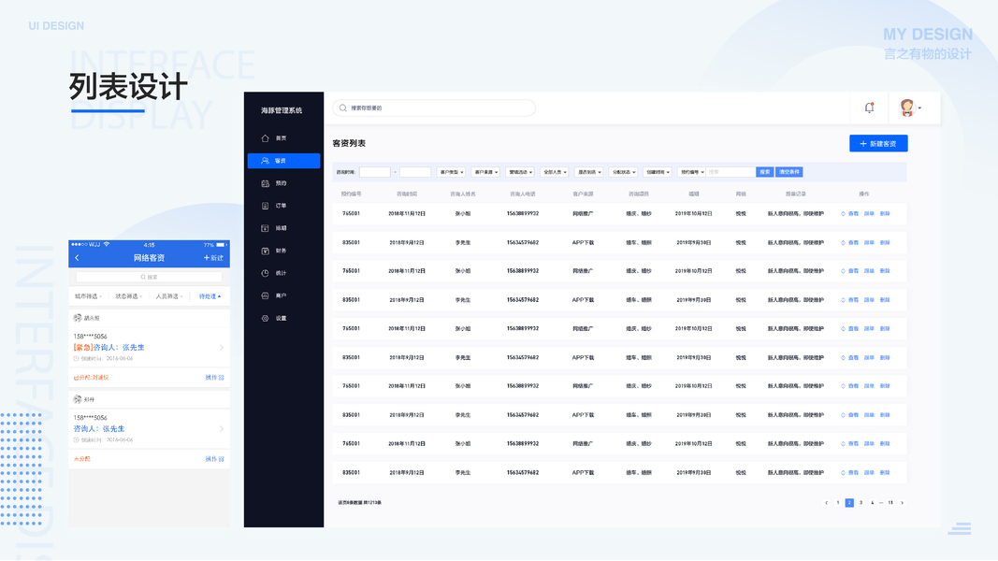Image resolution: width=998 pixels, height=561 pixels.
Task: Click 查看 link in first table row
Action: 853,214
